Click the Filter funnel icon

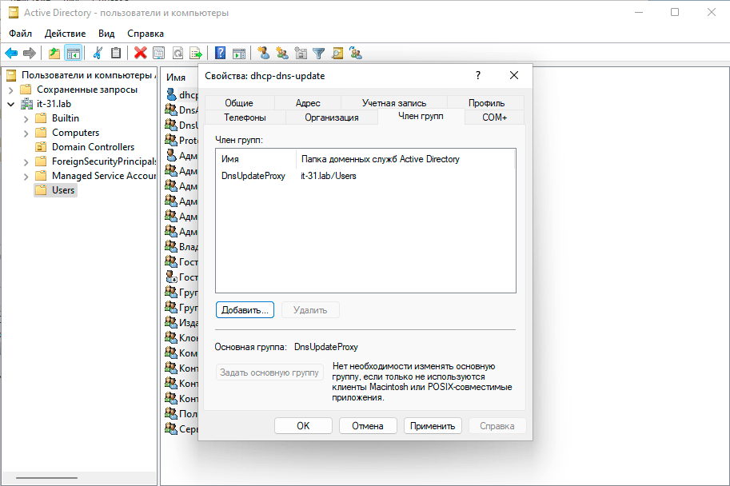coord(319,54)
